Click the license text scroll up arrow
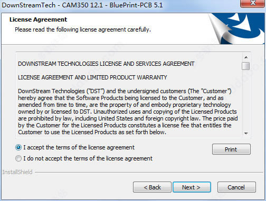 246,57
